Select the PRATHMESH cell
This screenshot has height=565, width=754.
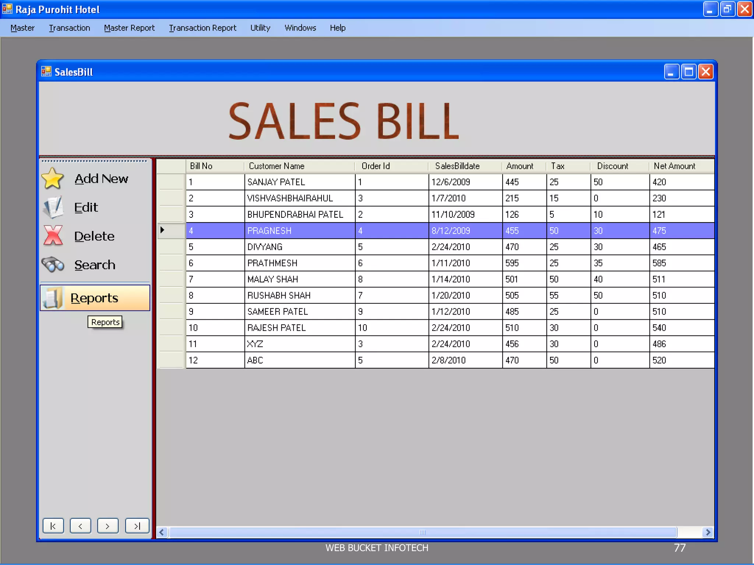pos(300,263)
